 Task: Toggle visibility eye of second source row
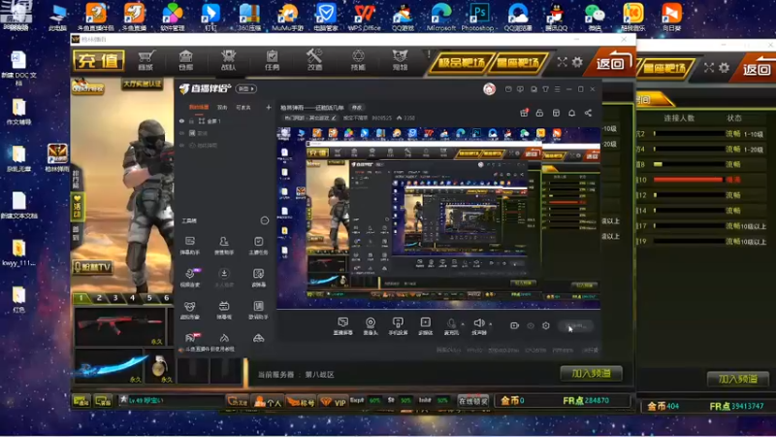(181, 133)
